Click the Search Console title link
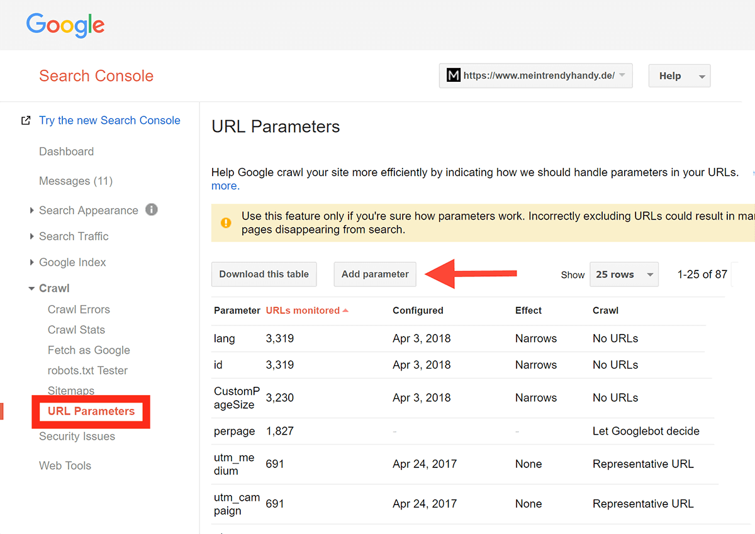 (96, 76)
